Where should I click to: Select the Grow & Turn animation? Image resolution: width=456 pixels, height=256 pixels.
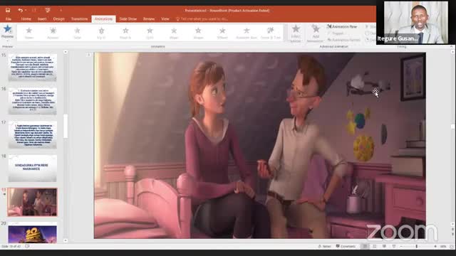click(x=271, y=33)
